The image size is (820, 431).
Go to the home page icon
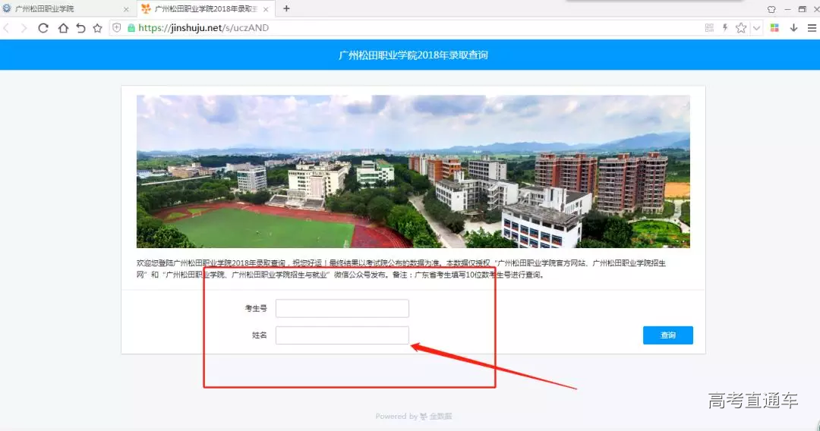(x=63, y=28)
